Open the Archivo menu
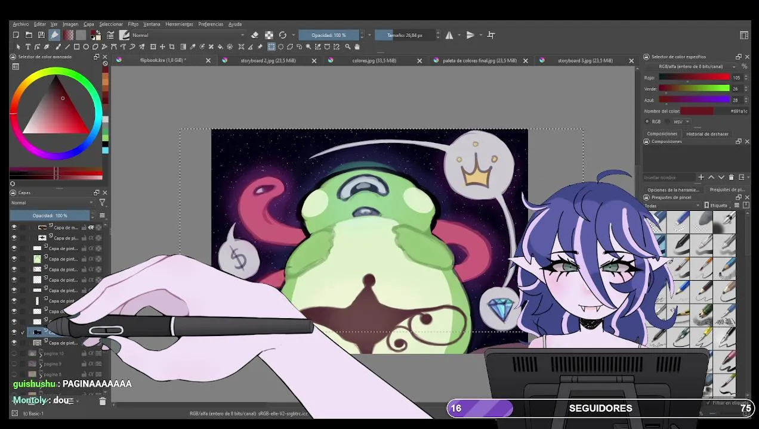 click(x=21, y=24)
